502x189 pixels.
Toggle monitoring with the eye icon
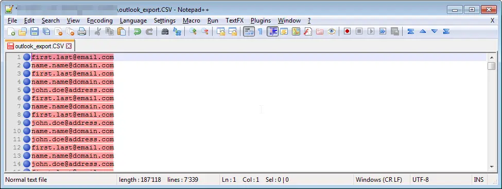point(332,32)
